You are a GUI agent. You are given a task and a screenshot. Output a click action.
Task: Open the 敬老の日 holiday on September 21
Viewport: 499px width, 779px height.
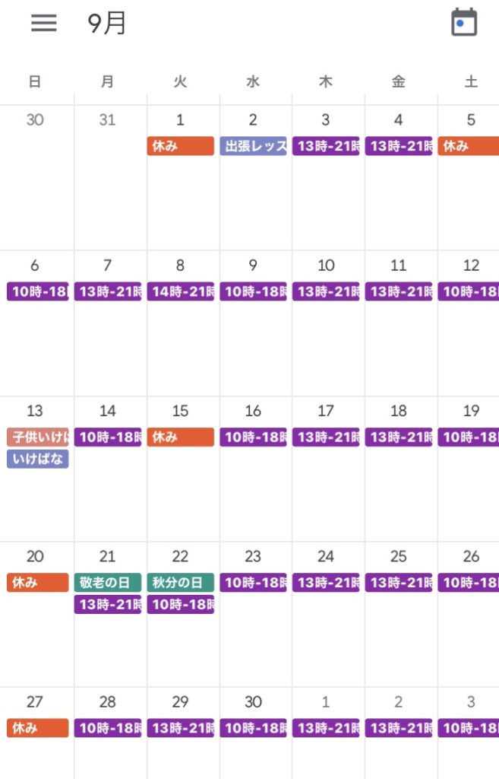point(108,583)
